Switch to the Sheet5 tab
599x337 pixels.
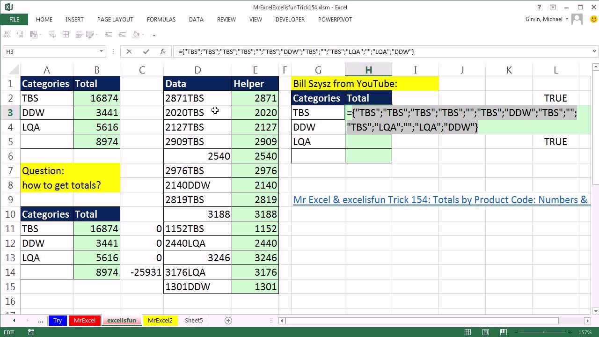tap(194, 321)
